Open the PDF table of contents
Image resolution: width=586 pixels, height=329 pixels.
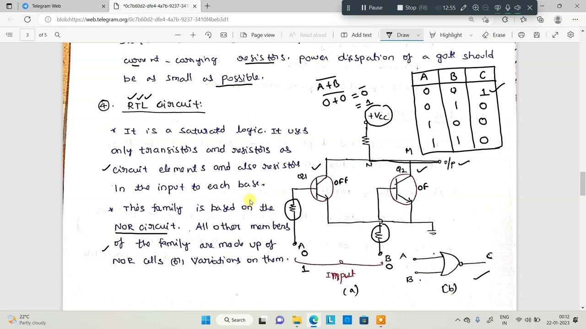(x=9, y=35)
